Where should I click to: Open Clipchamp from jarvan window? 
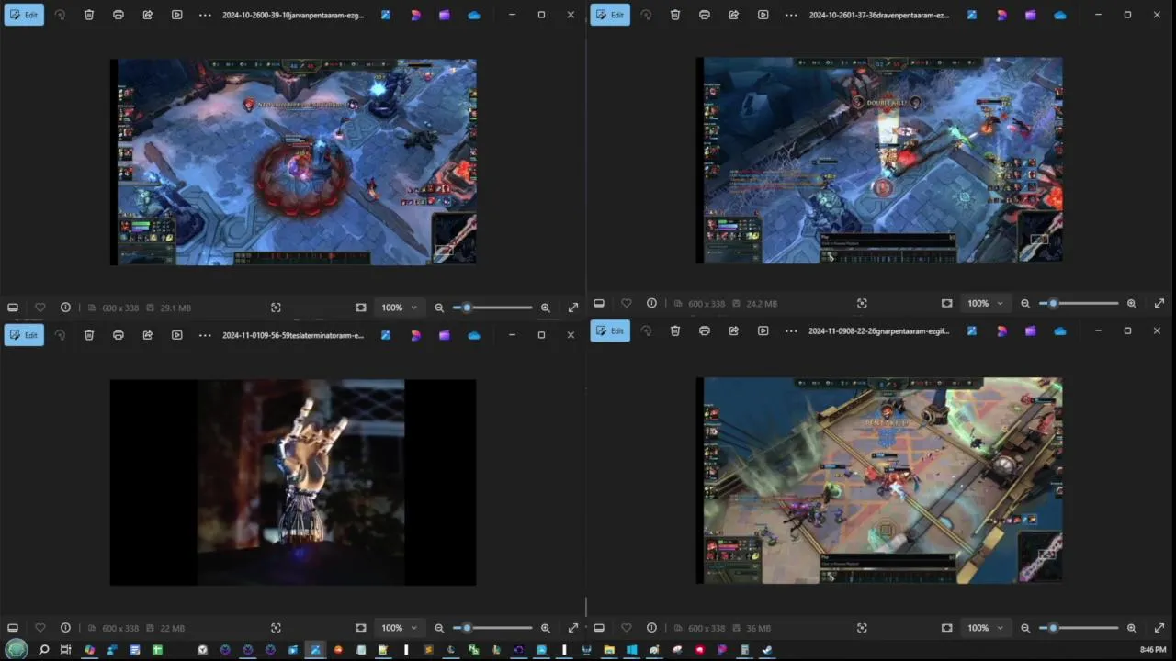coord(445,15)
